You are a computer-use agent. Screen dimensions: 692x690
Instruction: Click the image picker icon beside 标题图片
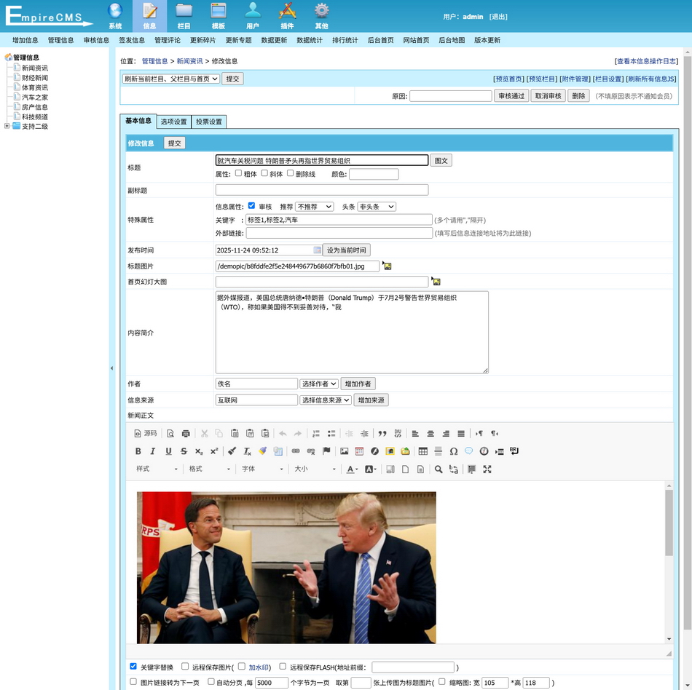[387, 266]
